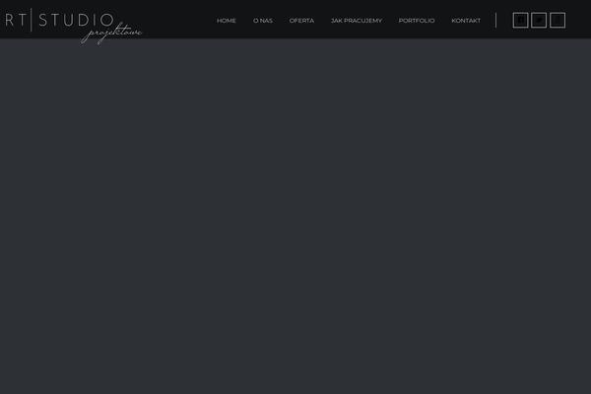Navigate to KONTAKT
The height and width of the screenshot is (394, 591).
[466, 21]
